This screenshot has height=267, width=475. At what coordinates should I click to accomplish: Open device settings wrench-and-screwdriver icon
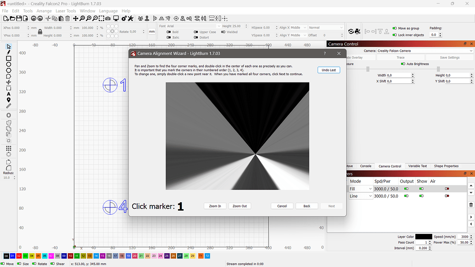130,18
